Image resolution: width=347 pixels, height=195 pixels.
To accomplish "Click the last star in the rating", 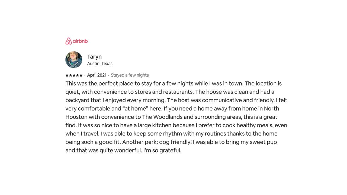I will point(81,75).
